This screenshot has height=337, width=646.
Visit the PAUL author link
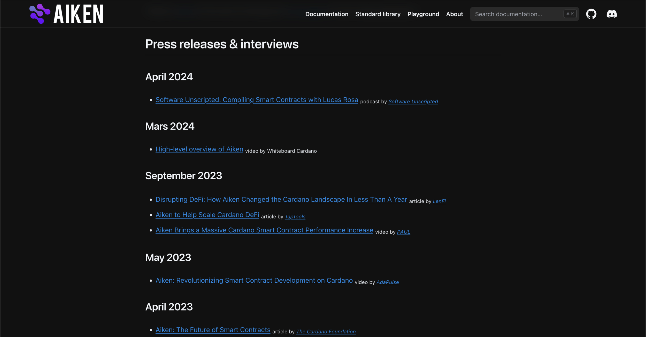[403, 232]
